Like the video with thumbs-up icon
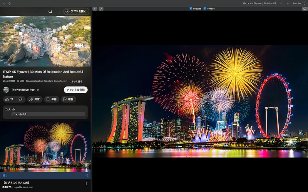Viewport: 308px width, 192px height. coord(9,99)
